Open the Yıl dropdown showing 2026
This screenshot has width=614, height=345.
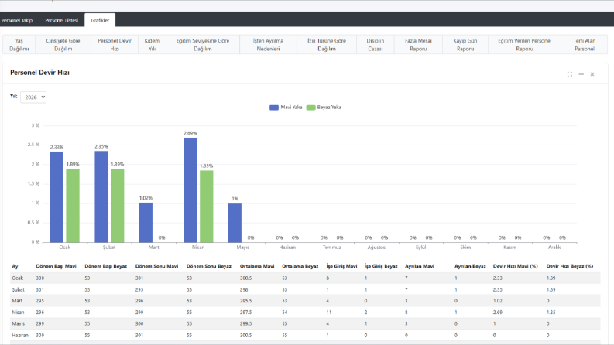[x=33, y=97]
